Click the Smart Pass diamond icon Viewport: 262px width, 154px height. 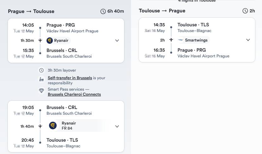click(41, 91)
